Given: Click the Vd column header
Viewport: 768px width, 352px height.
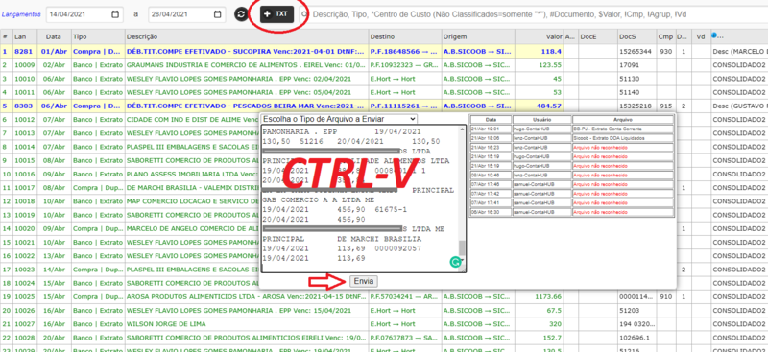Looking at the screenshot, I should pyautogui.click(x=701, y=36).
